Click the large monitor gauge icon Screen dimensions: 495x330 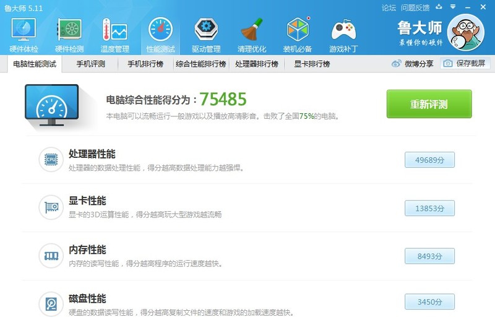tap(52, 105)
